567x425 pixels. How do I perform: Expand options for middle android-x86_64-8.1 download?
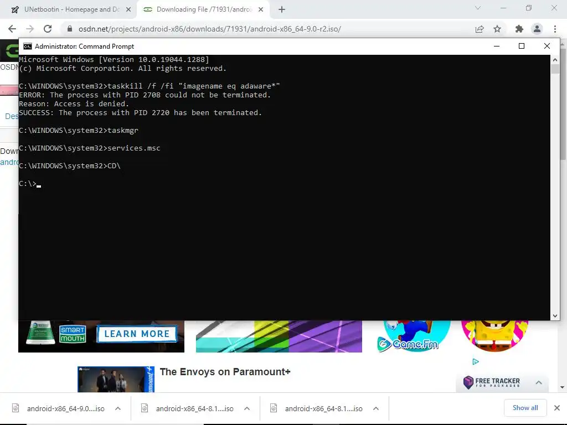pyautogui.click(x=247, y=408)
